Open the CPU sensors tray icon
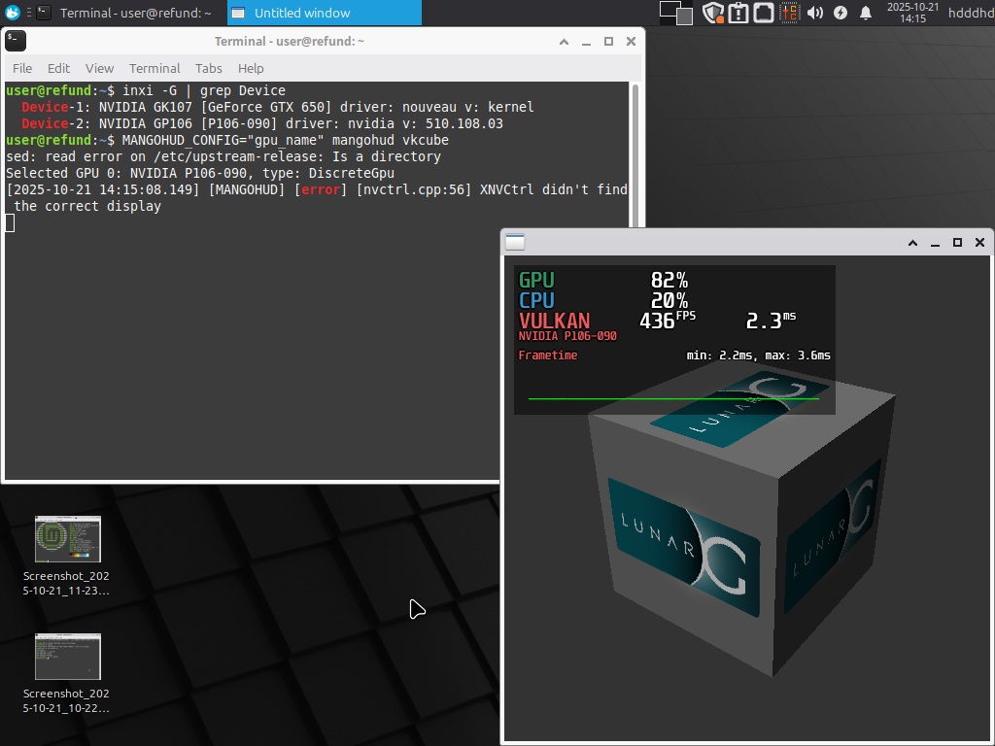The height and width of the screenshot is (746, 995). tap(789, 13)
